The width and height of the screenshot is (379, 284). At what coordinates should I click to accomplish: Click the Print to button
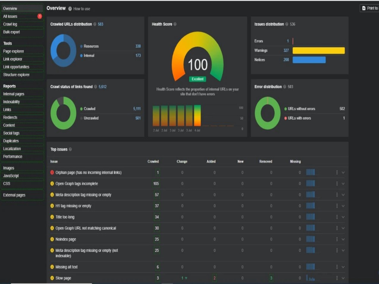click(x=370, y=8)
